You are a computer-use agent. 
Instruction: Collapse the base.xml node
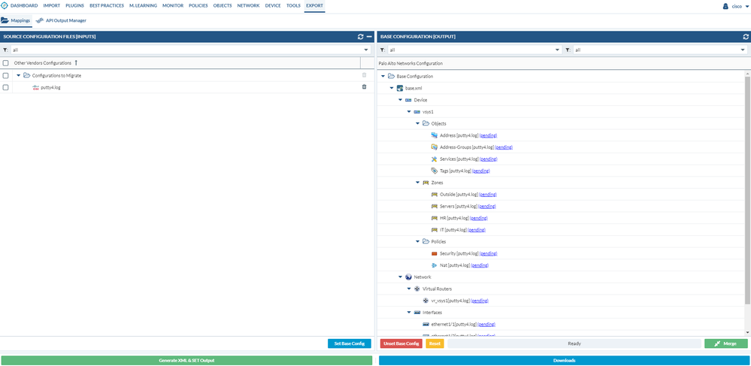pyautogui.click(x=392, y=88)
